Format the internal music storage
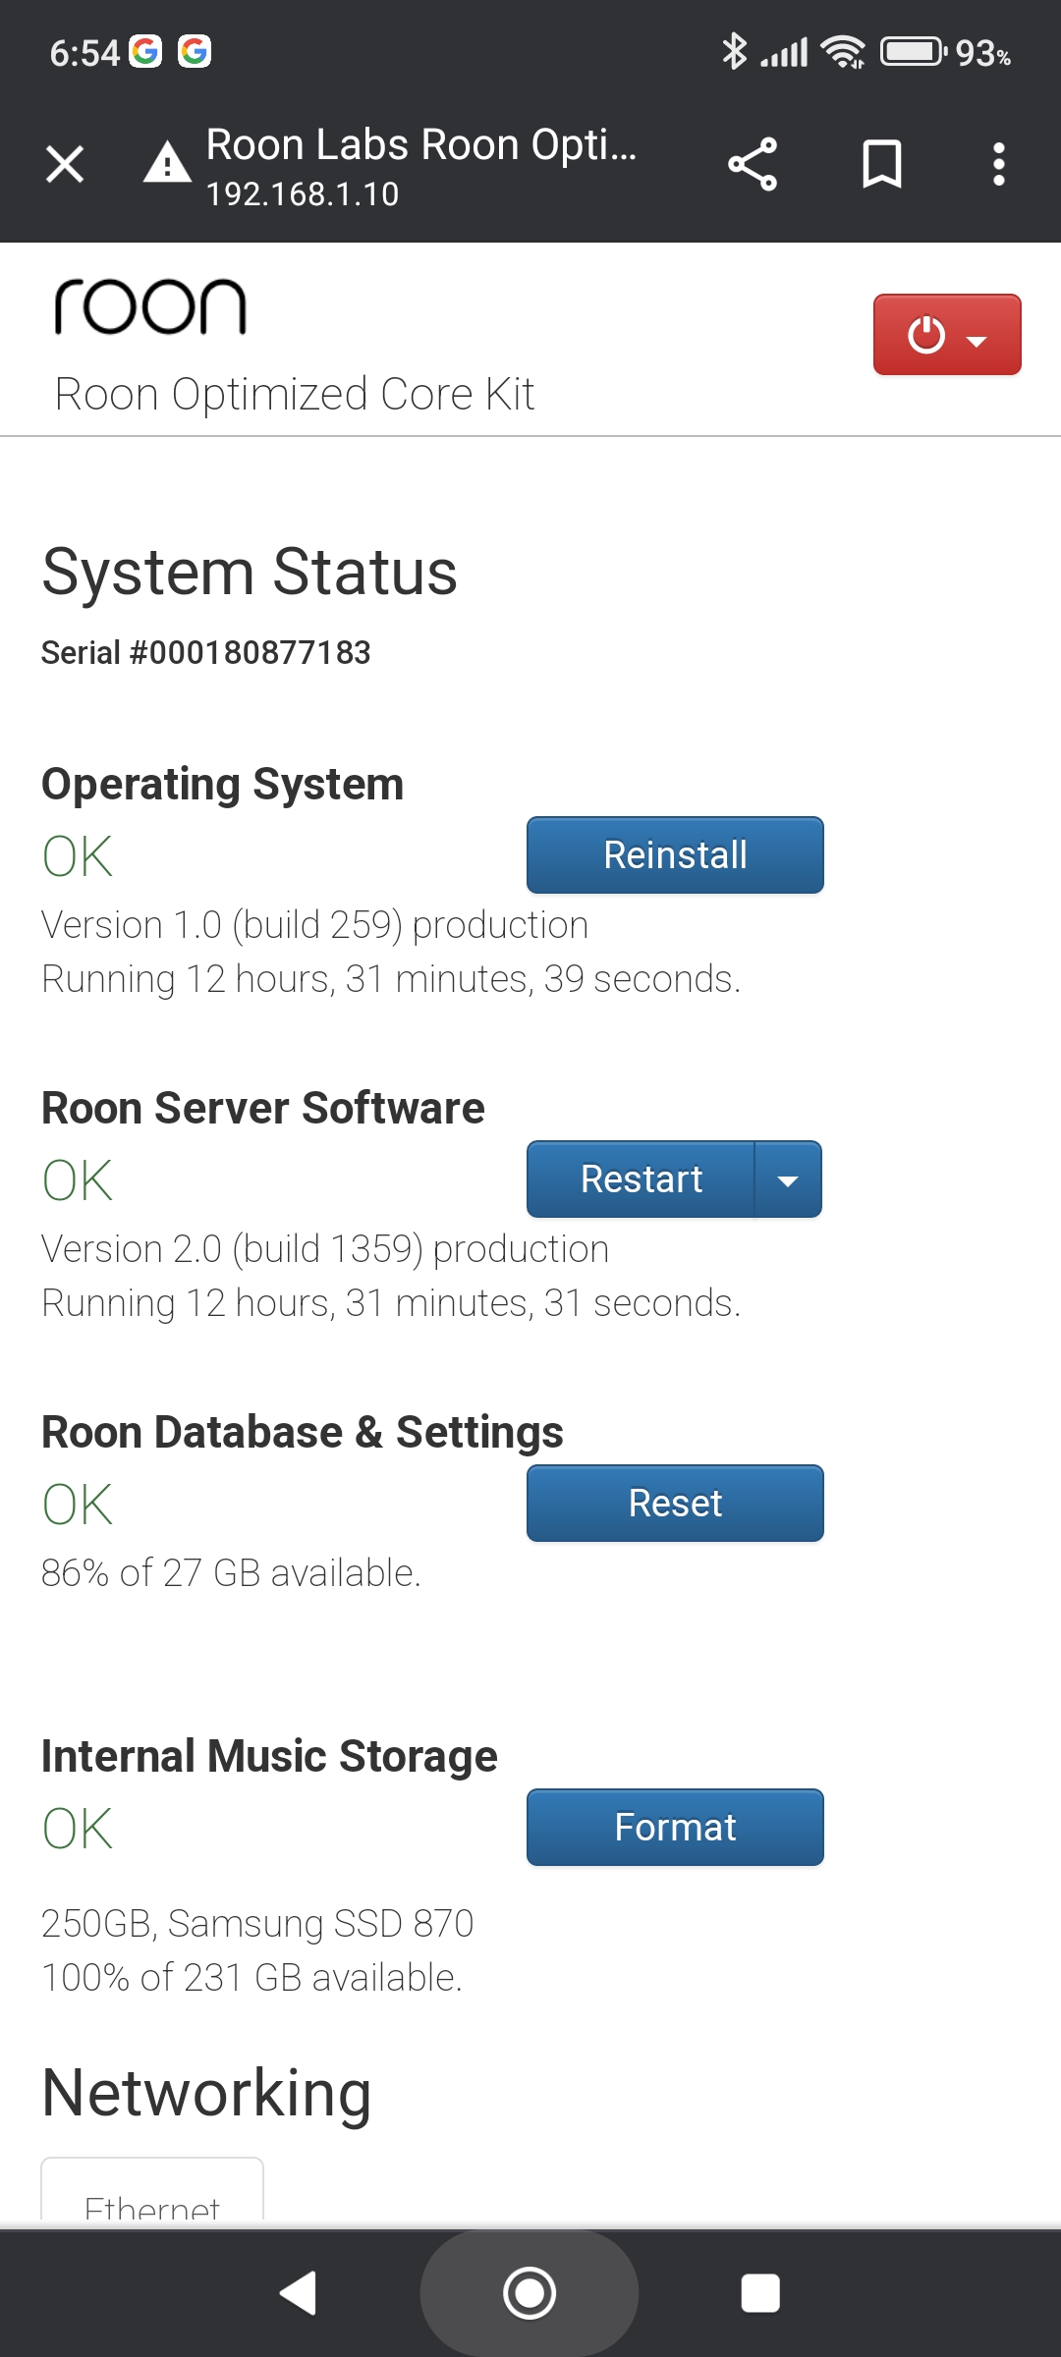The image size is (1061, 2357). (675, 1828)
